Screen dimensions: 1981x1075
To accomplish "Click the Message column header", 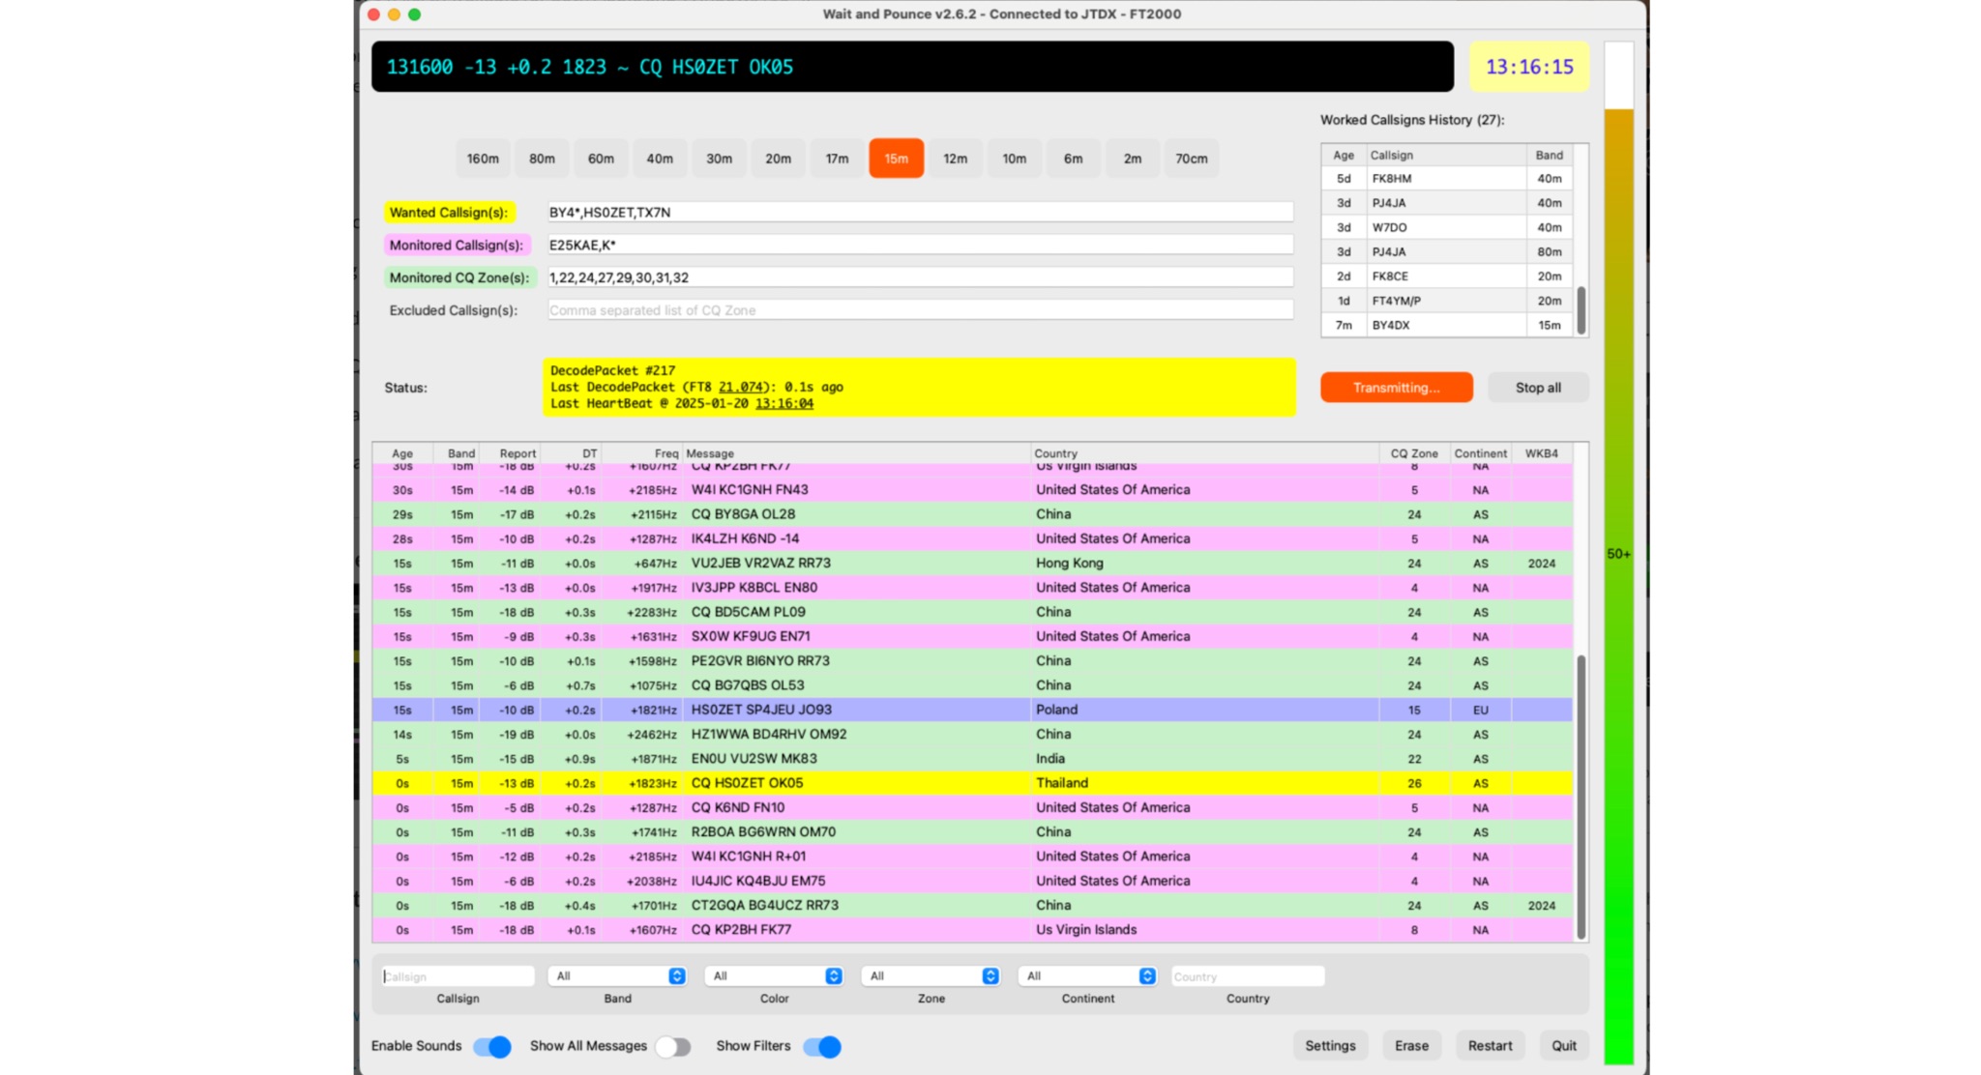I will click(x=856, y=453).
